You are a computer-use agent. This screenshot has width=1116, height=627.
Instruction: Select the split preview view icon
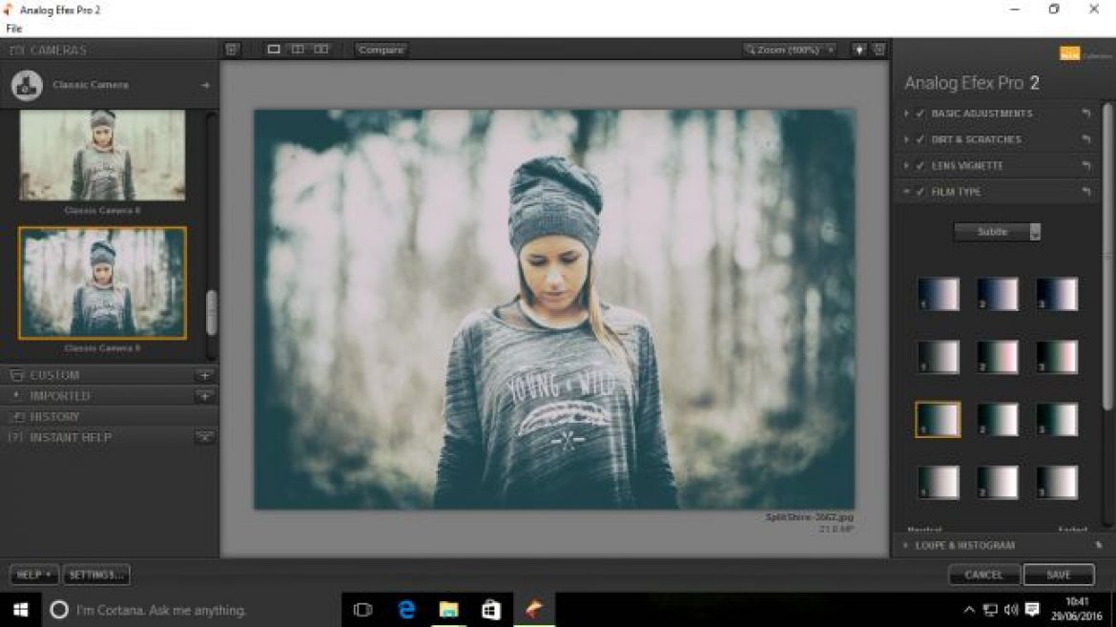(x=300, y=49)
